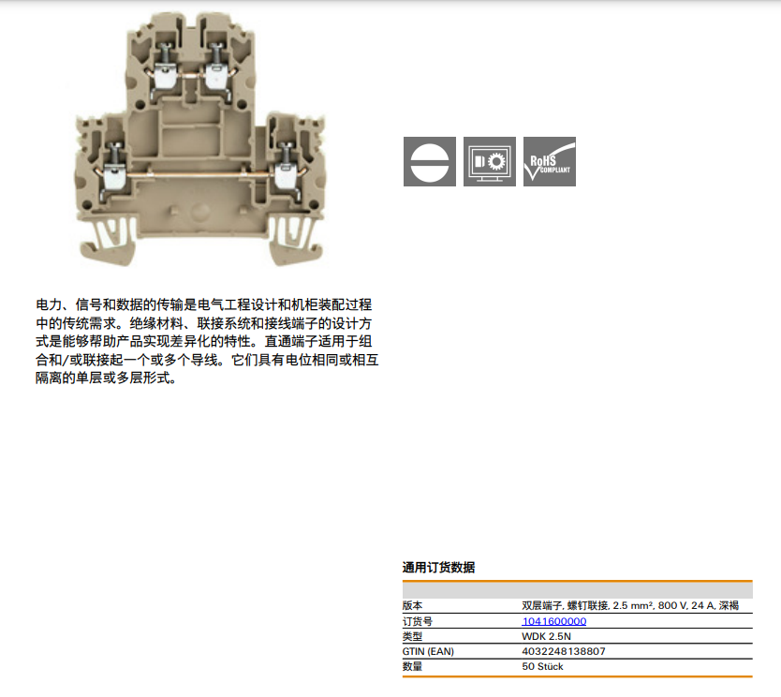Select the 类型 row label
This screenshot has height=697, width=781.
coord(413,636)
